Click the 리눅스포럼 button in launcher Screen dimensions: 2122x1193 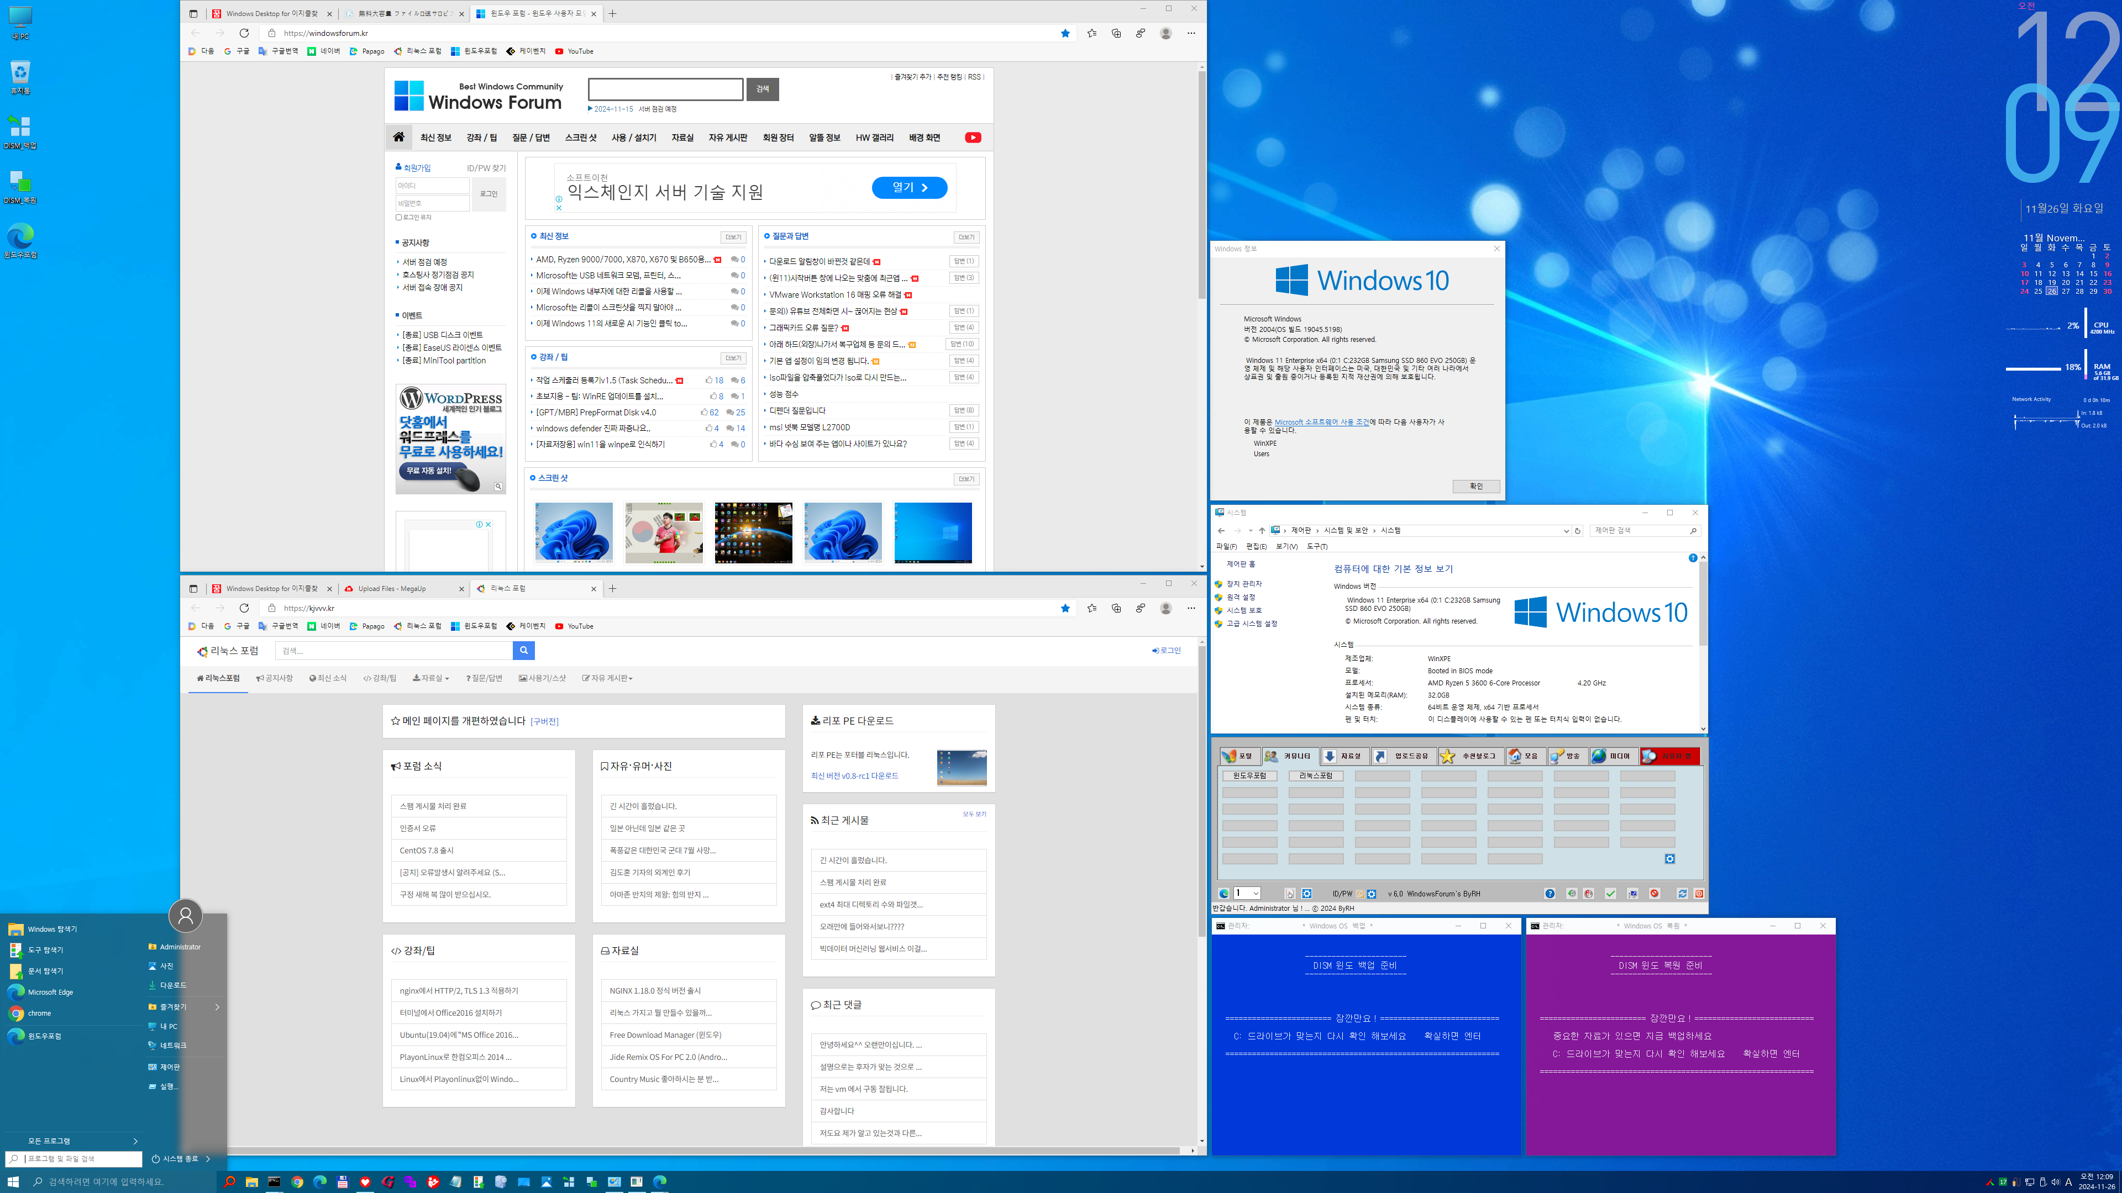pos(1316,775)
